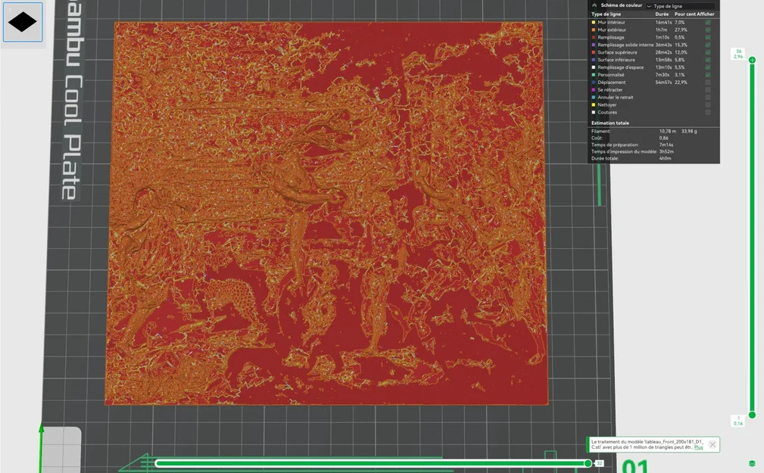764x473 pixels.
Task: Dismiss the triangle count warning notification
Action: point(713,445)
